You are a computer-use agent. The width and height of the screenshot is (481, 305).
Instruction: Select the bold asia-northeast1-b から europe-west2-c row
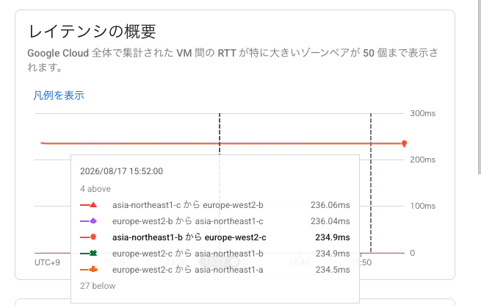pyautogui.click(x=215, y=237)
